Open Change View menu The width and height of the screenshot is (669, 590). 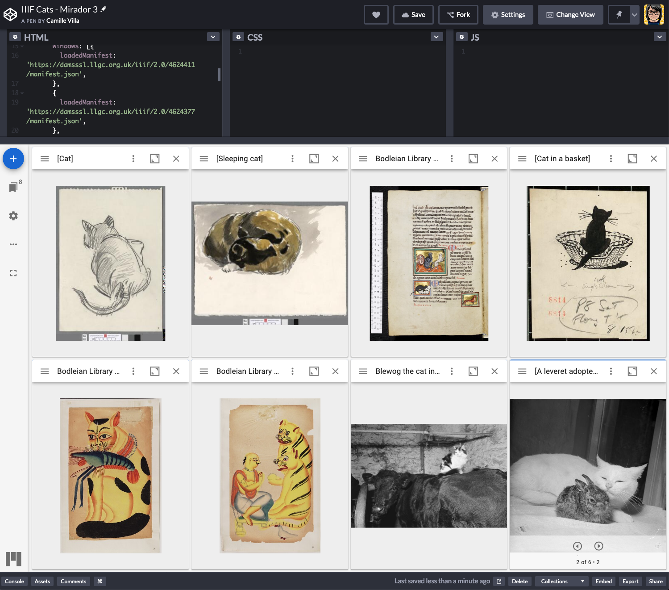[570, 15]
